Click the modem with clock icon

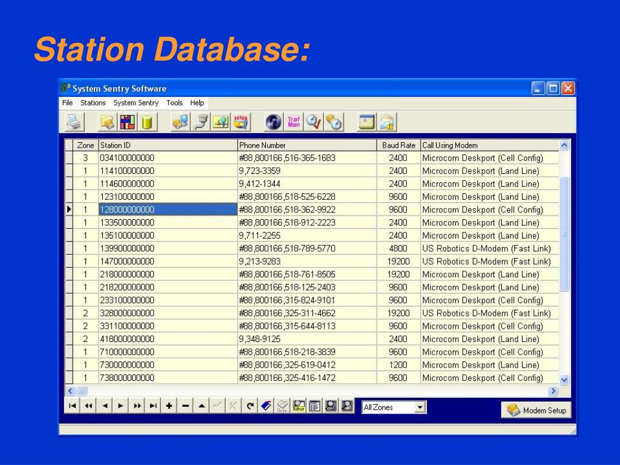pos(334,122)
